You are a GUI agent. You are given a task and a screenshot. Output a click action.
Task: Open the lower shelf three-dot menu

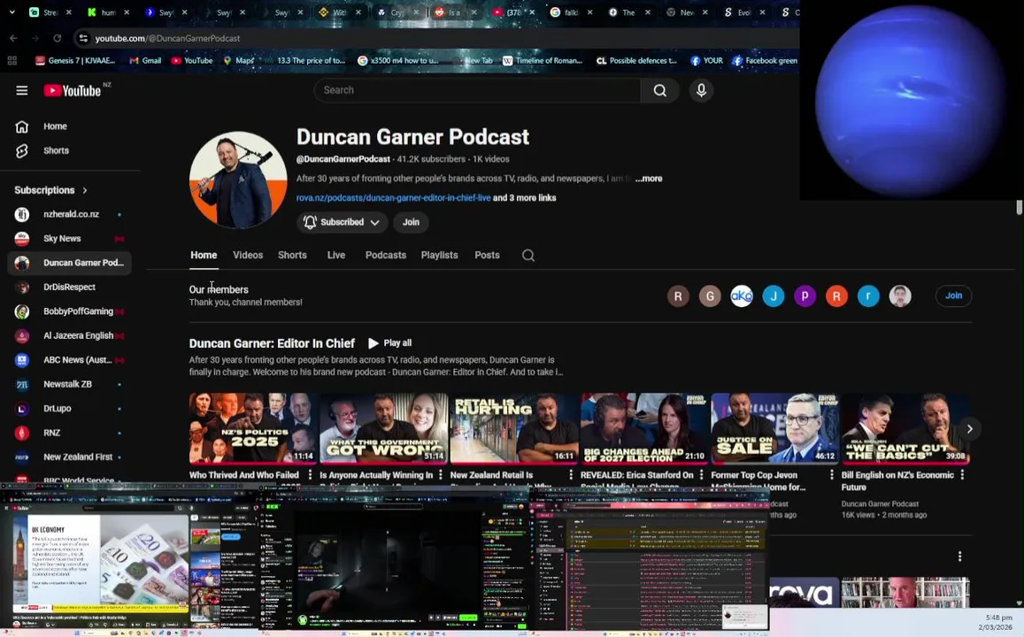[x=959, y=556]
